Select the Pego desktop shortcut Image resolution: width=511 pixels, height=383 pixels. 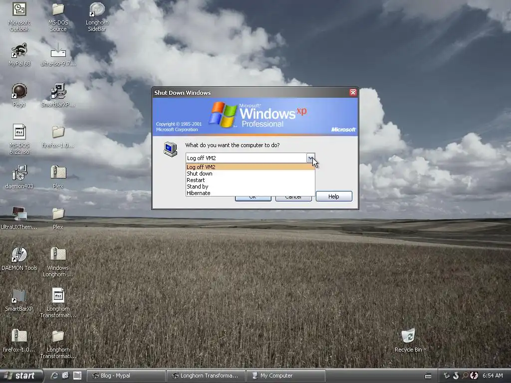[19, 91]
